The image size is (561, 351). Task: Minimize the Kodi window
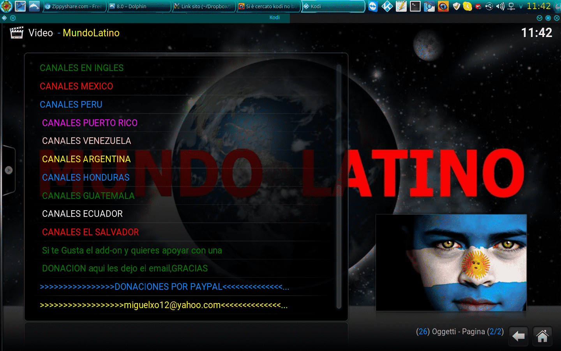(540, 18)
